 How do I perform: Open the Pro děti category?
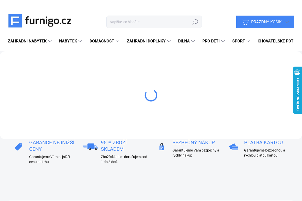click(211, 41)
